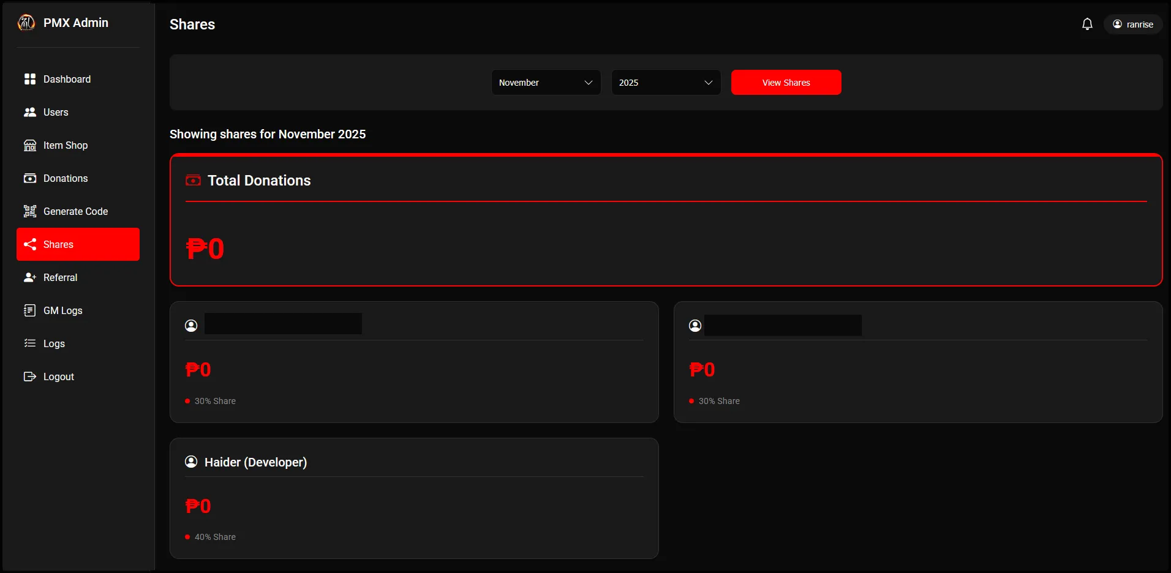Click the Logout door-arrow icon
Screen dimensions: 1171x573
pyautogui.click(x=29, y=376)
